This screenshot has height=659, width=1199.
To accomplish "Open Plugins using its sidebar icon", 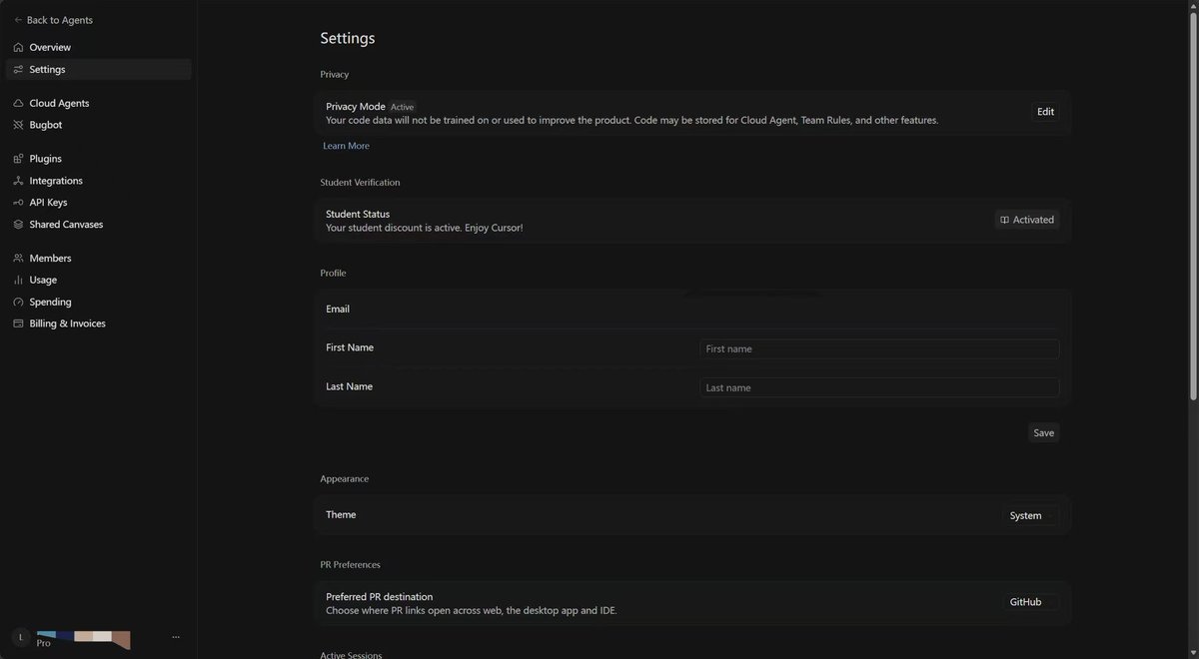I will click(18, 159).
